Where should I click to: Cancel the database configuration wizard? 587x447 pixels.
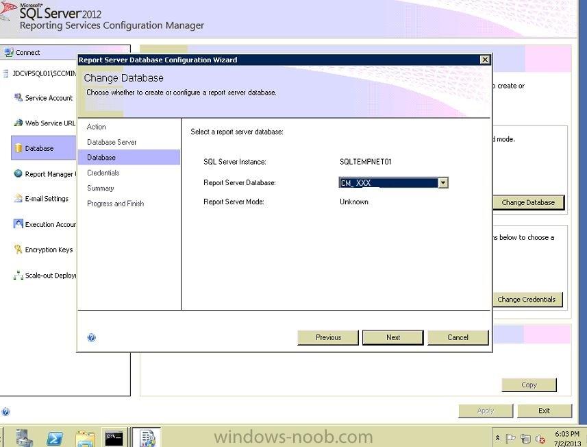point(458,337)
